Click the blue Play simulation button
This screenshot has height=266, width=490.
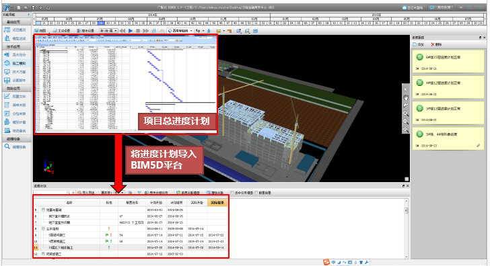tap(131, 30)
